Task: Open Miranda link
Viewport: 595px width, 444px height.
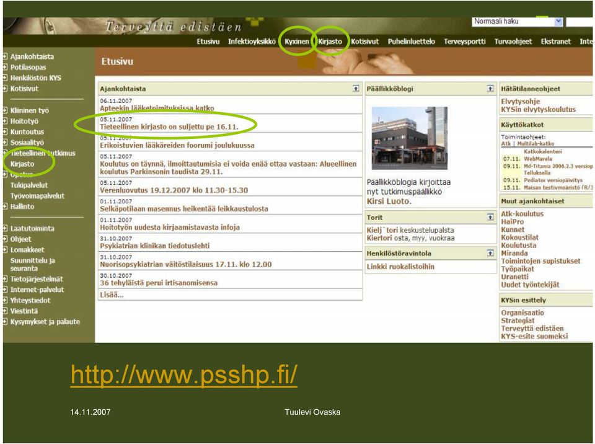Action: (514, 253)
